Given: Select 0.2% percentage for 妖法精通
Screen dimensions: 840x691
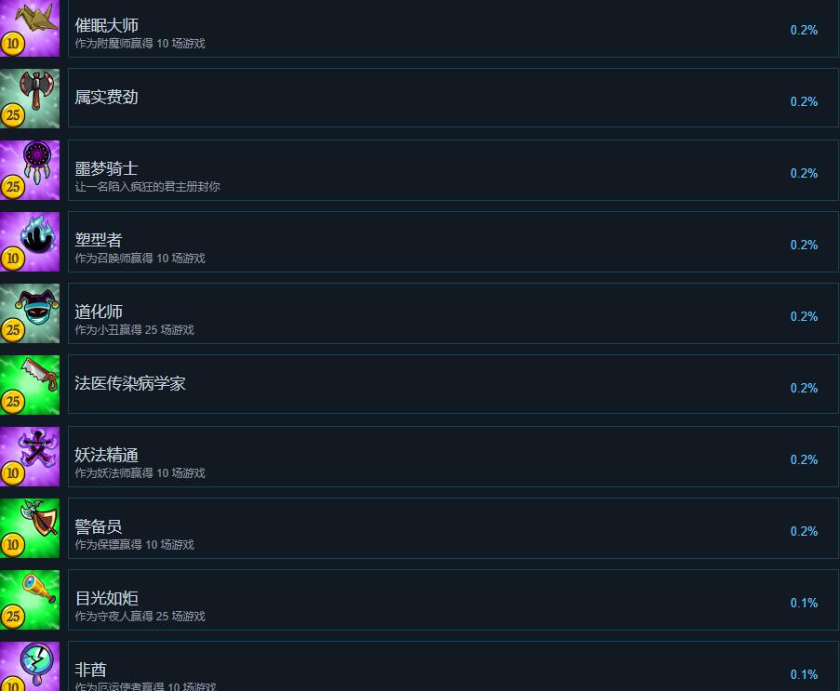Looking at the screenshot, I should click(x=804, y=459).
